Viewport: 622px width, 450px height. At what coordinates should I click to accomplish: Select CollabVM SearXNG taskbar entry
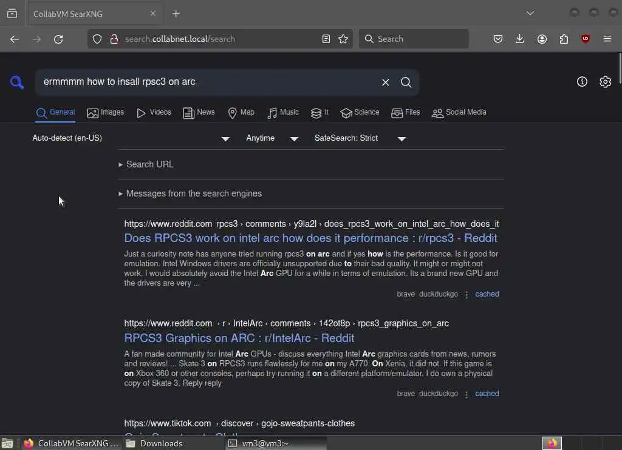point(71,444)
